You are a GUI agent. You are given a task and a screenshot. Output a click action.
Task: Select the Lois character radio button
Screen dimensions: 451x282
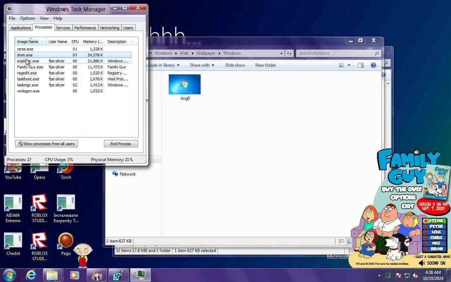pos(426,232)
